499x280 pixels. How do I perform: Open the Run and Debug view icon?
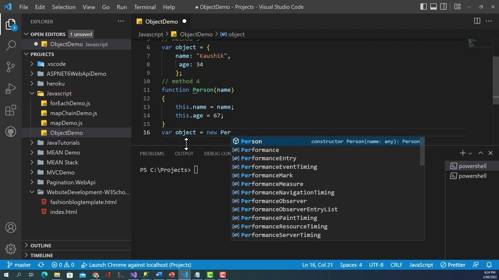[11, 89]
